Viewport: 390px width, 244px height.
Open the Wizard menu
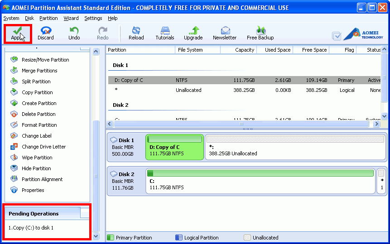(x=71, y=18)
